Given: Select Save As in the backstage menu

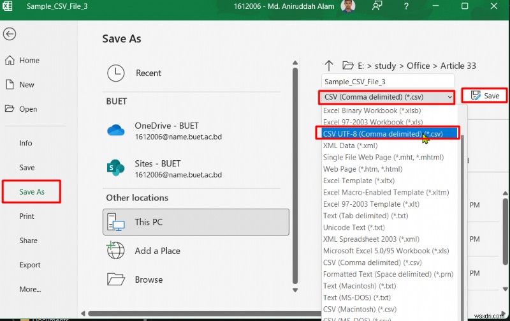Looking at the screenshot, I should pyautogui.click(x=31, y=191).
